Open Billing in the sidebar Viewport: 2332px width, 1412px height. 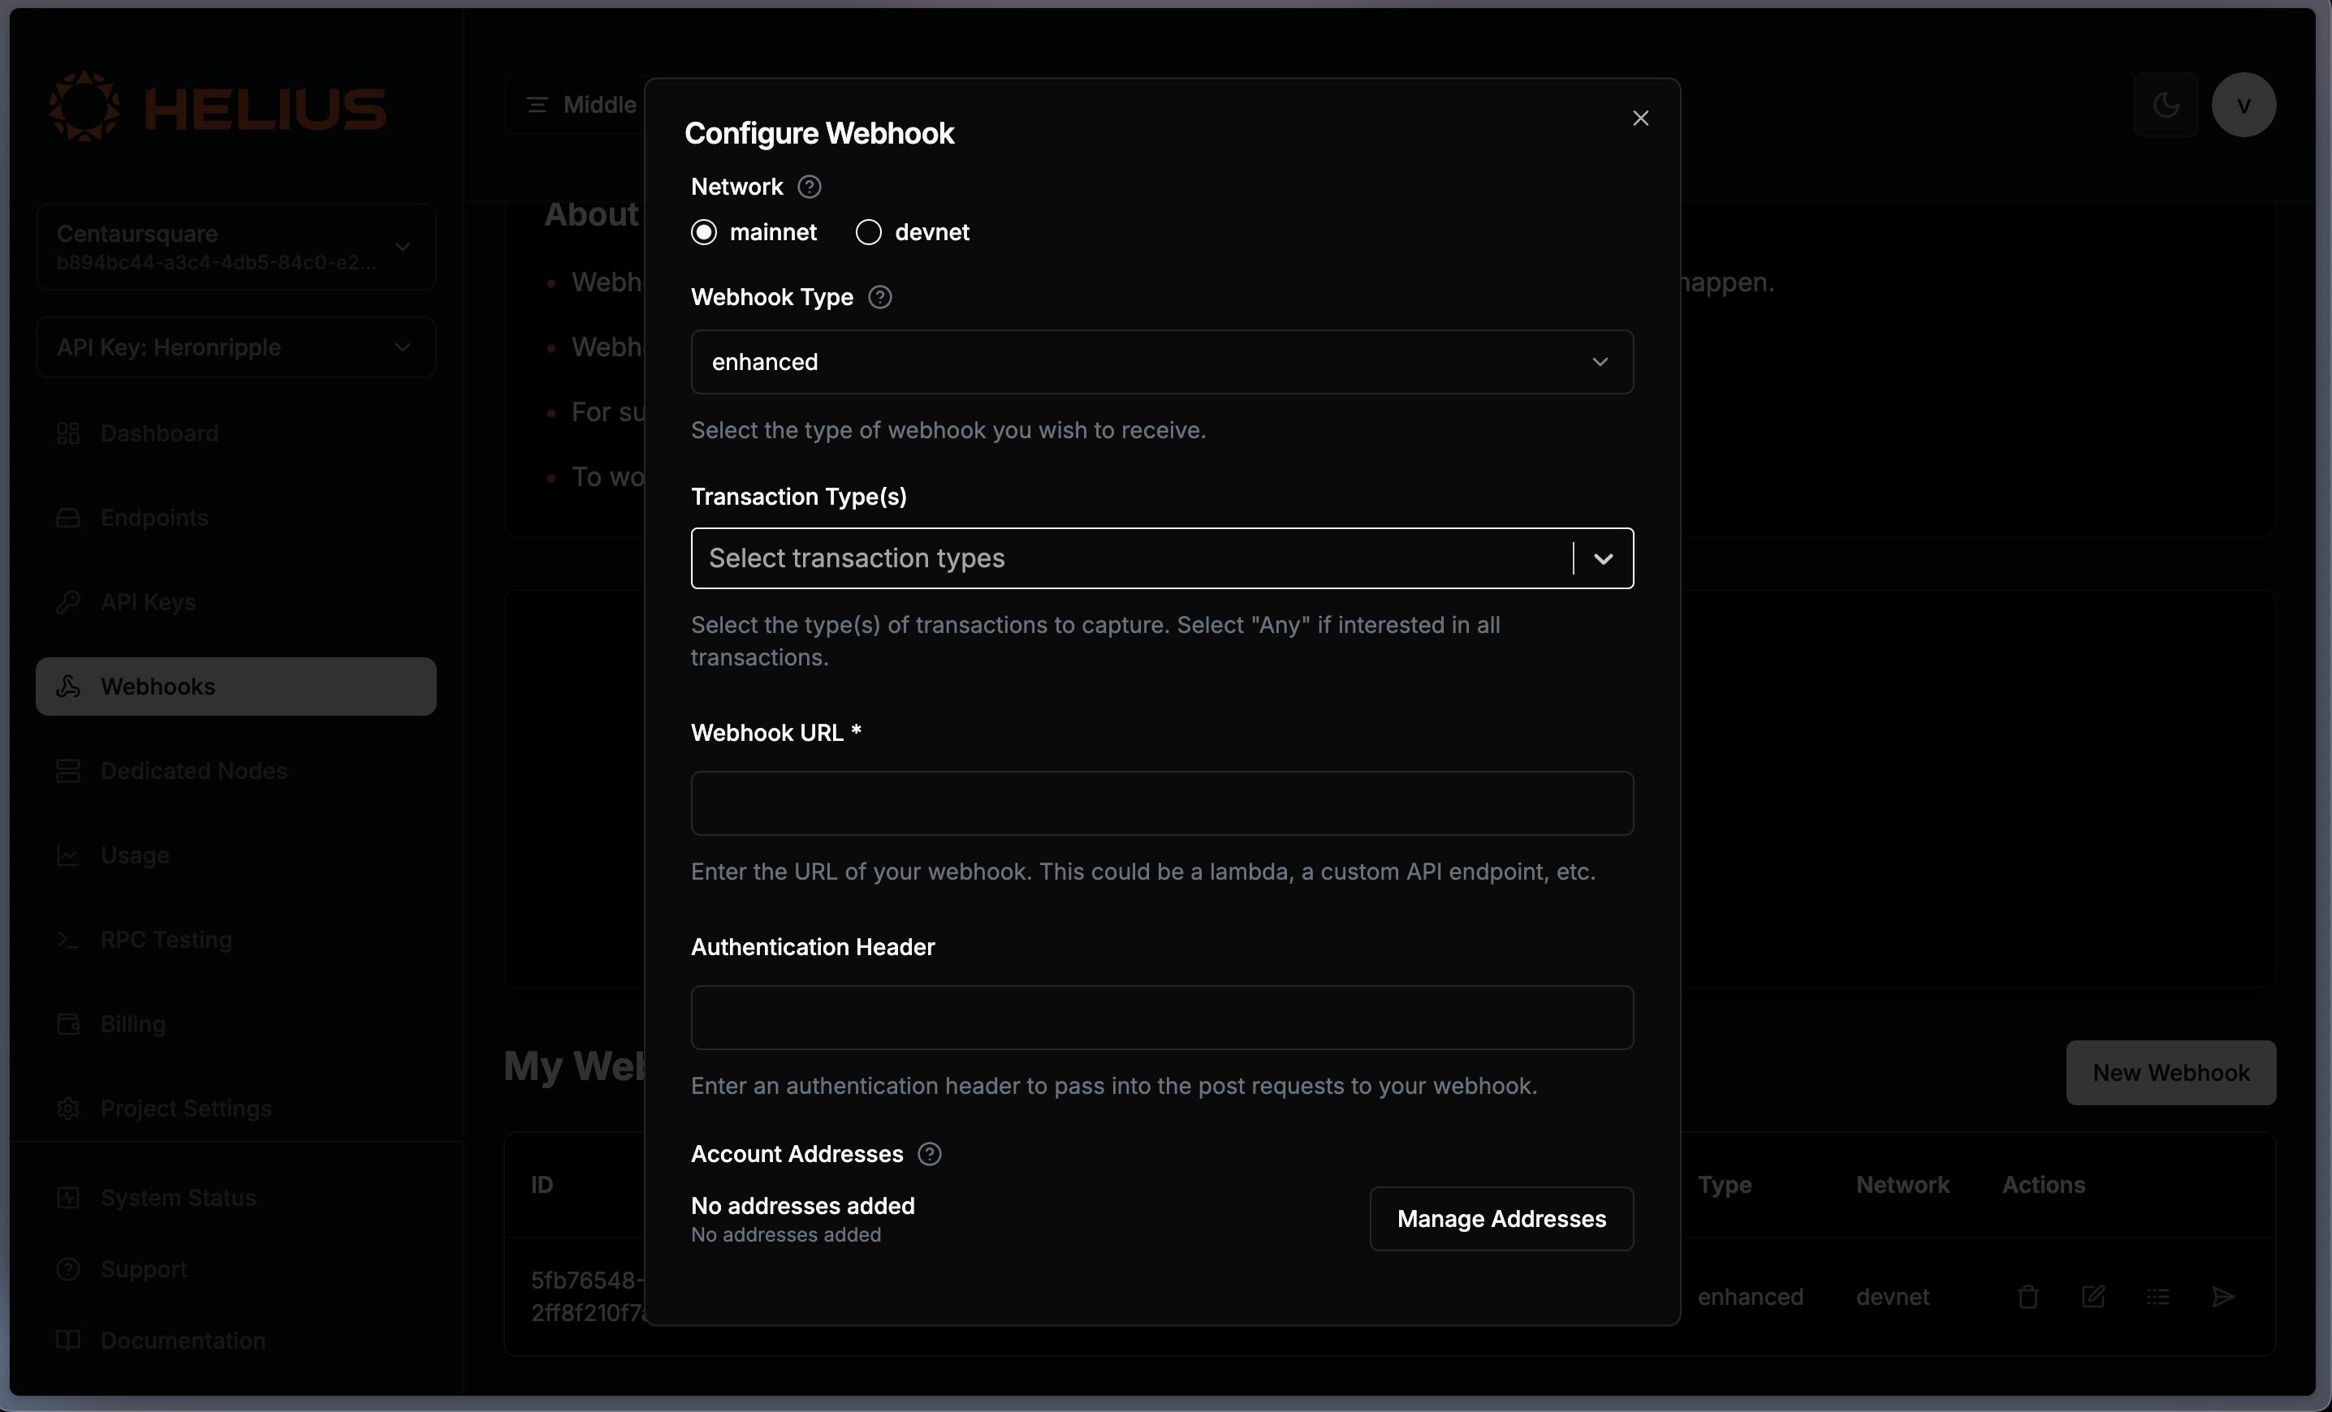coord(235,1023)
